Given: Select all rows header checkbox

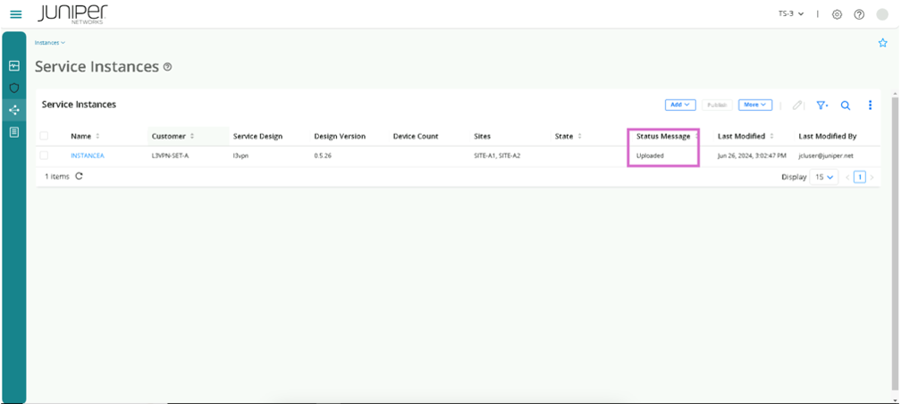Looking at the screenshot, I should click(45, 136).
